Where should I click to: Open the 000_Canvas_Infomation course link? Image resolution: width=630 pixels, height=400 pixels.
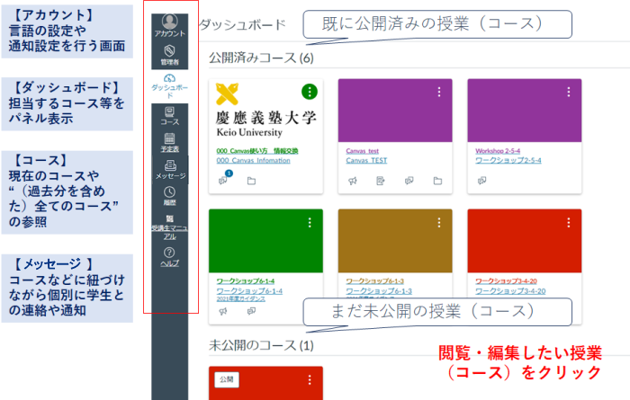(253, 160)
